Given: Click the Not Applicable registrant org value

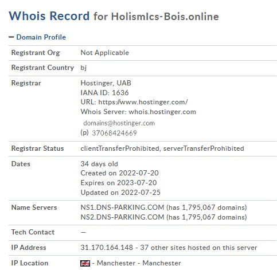Looking at the screenshot, I should coord(105,53).
